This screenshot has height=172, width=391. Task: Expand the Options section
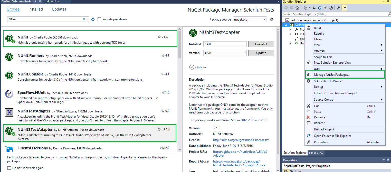pyautogui.click(x=192, y=67)
